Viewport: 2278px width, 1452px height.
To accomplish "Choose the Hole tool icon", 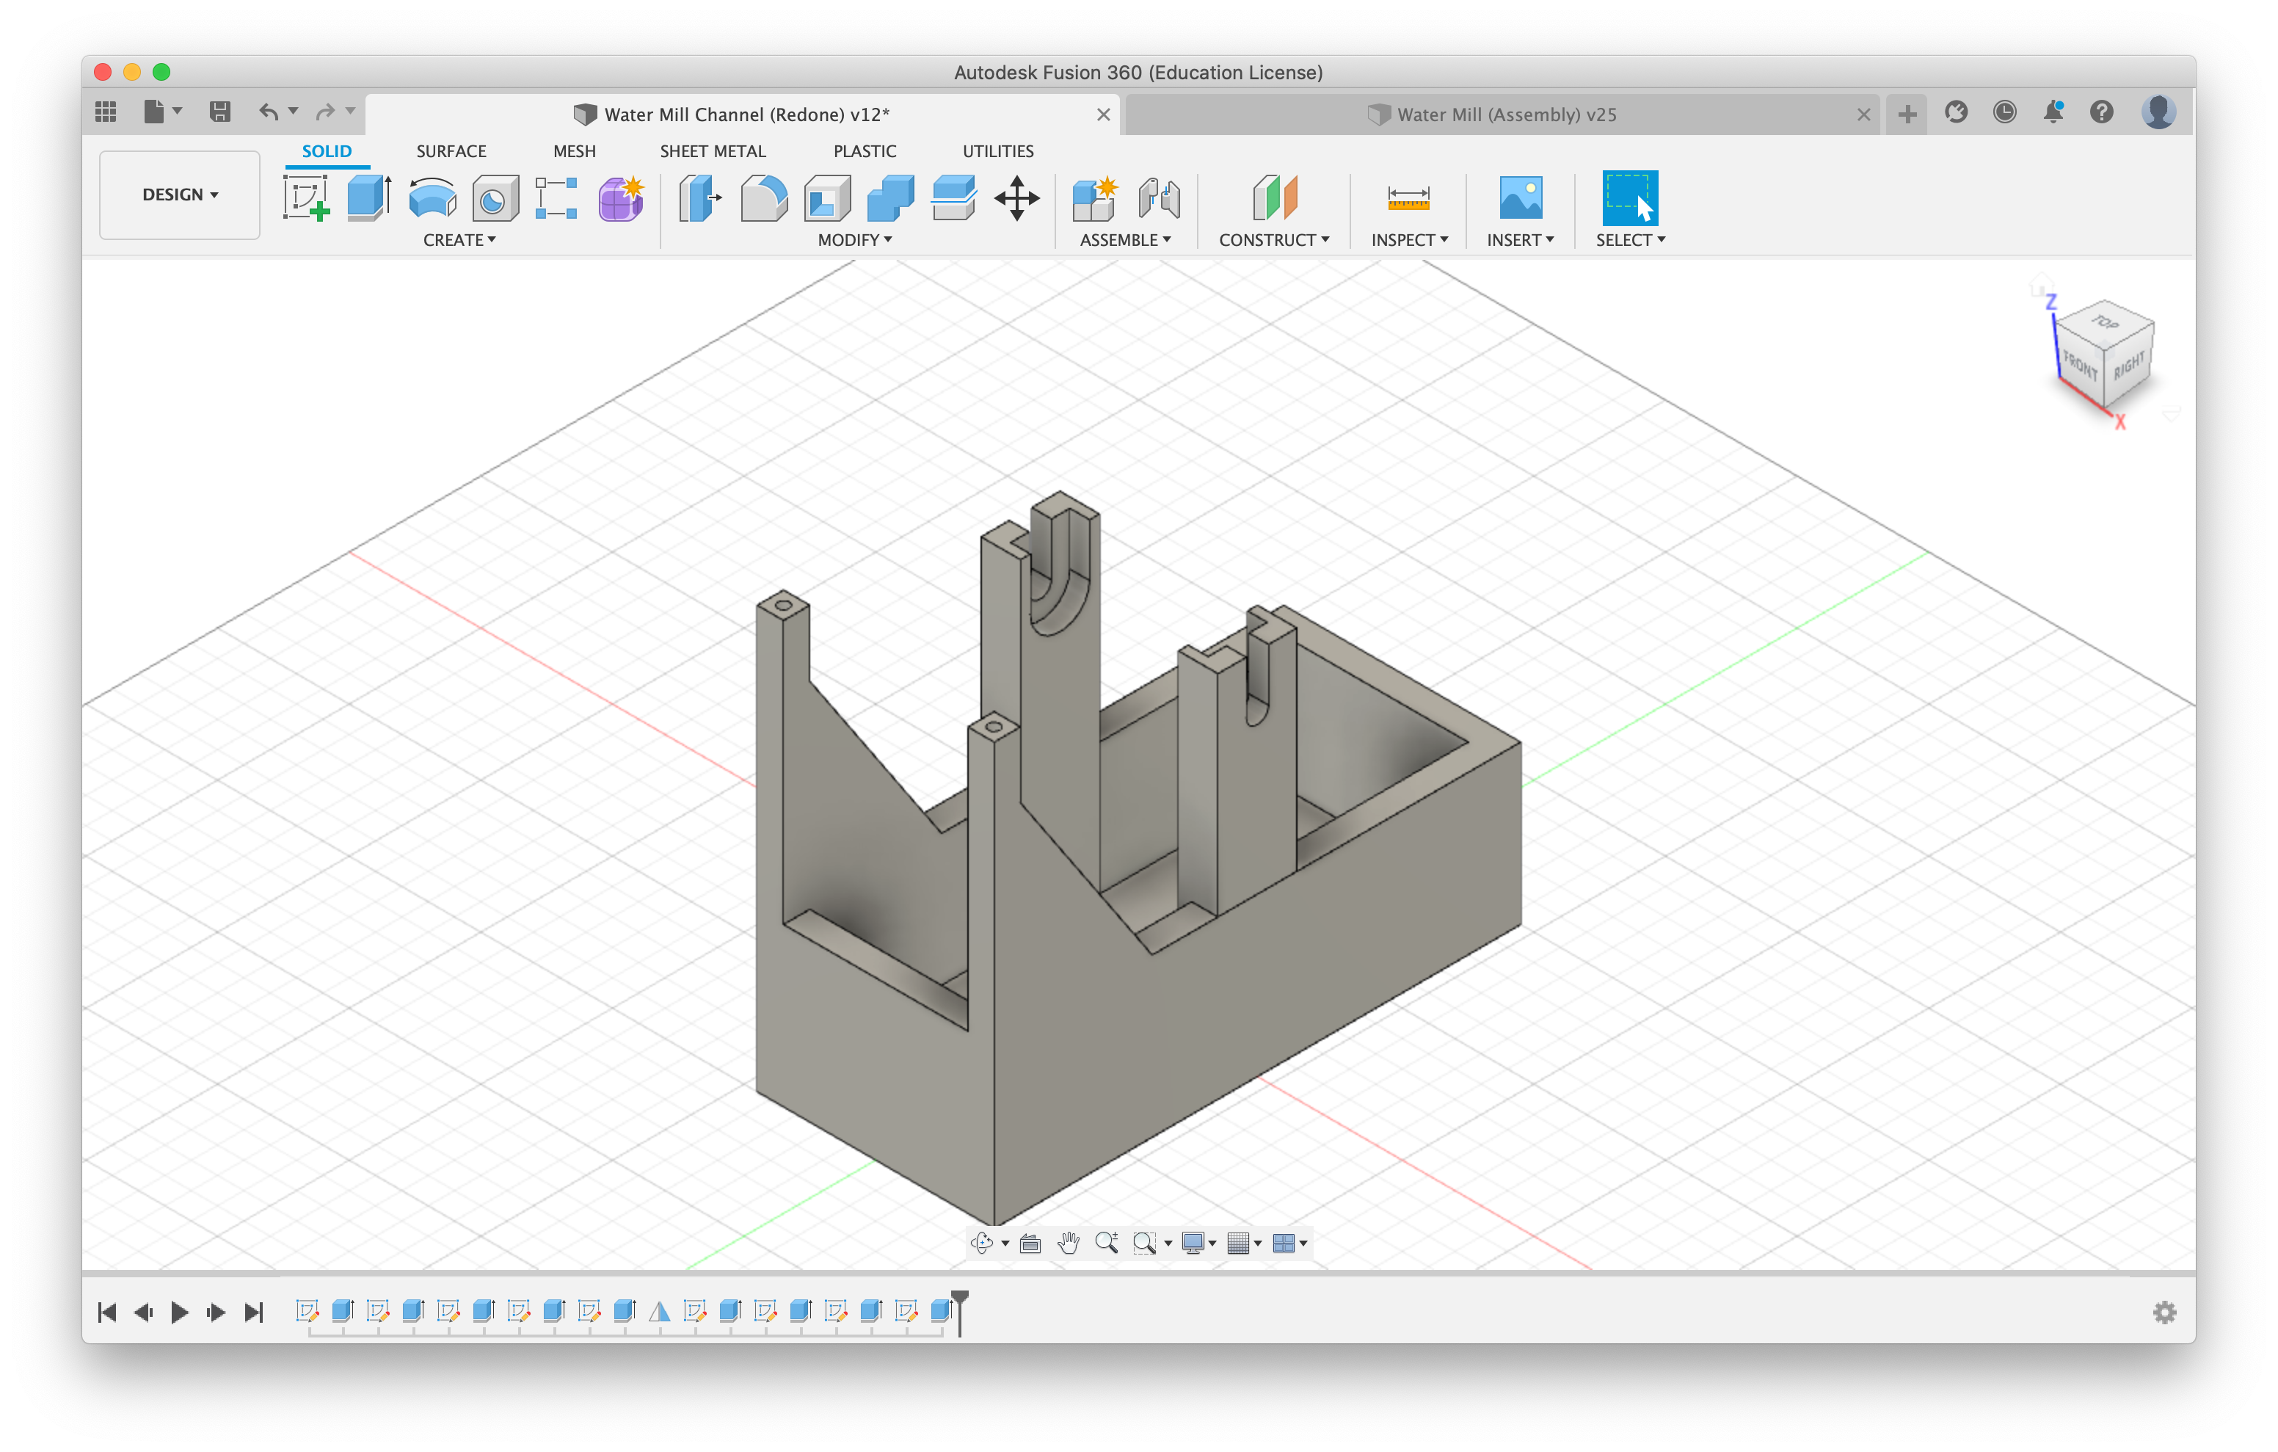I will (495, 197).
